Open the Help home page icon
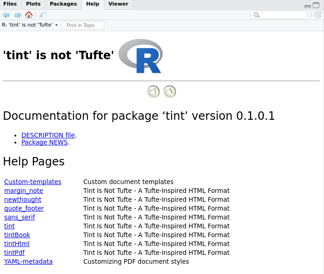Screen dimensions: 324x274 (29, 15)
